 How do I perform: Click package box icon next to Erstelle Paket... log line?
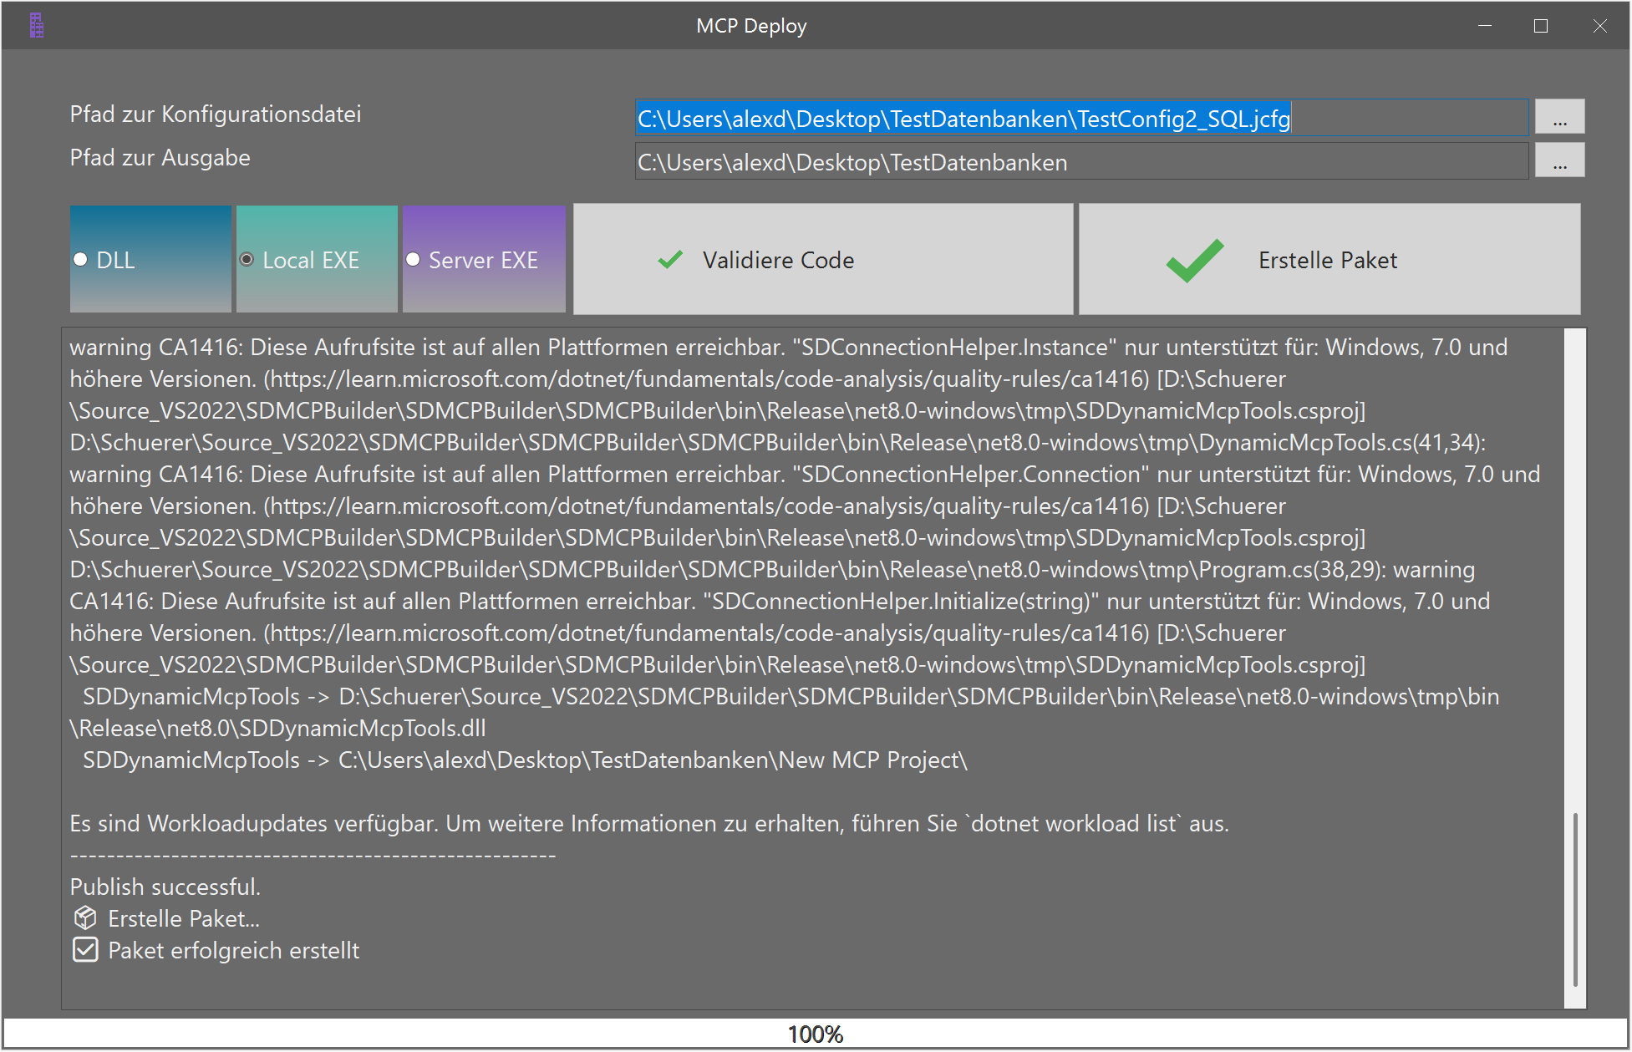(x=85, y=918)
